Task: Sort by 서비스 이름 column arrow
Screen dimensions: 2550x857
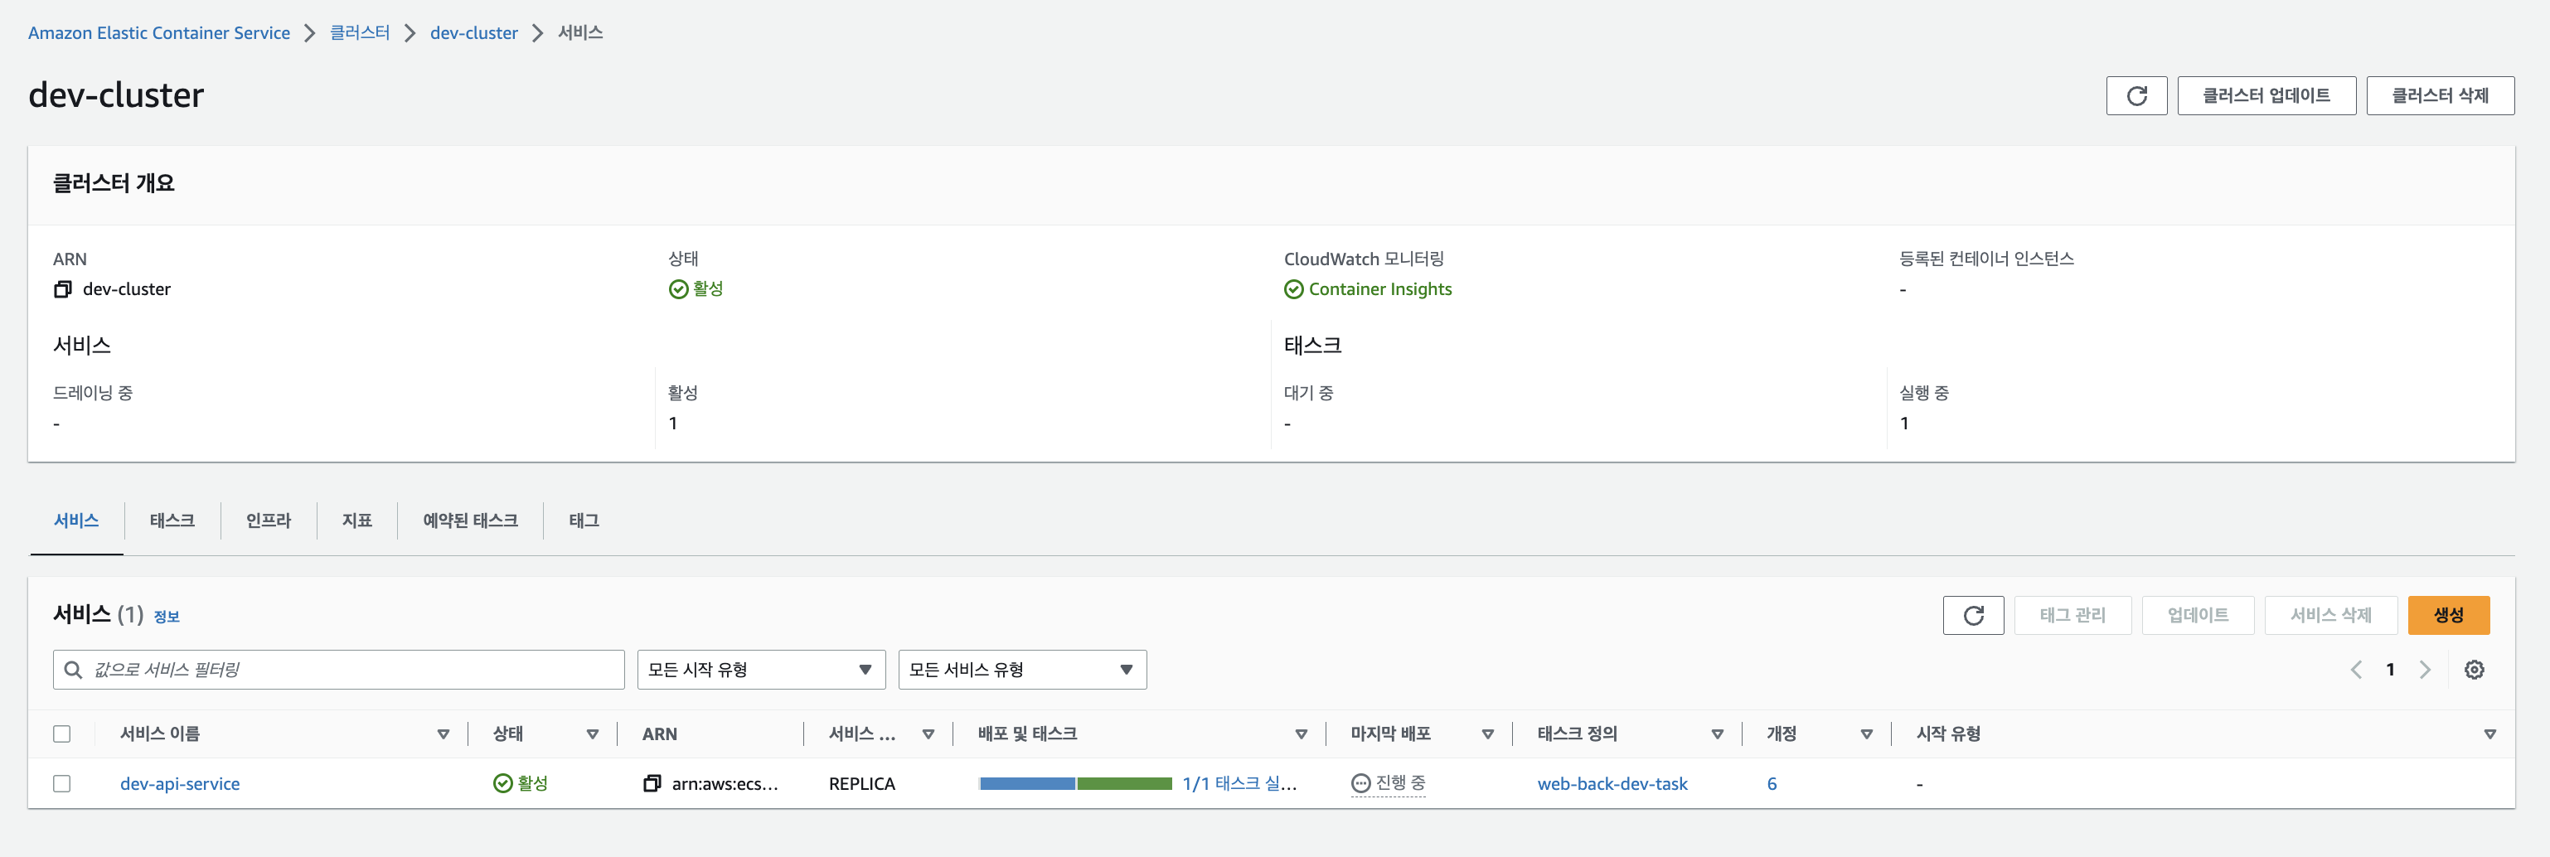Action: click(444, 734)
